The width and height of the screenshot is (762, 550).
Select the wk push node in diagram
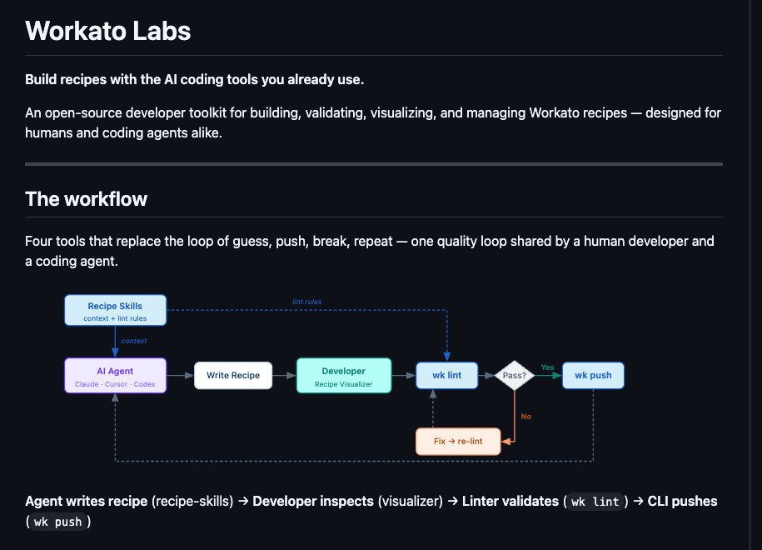tap(593, 376)
